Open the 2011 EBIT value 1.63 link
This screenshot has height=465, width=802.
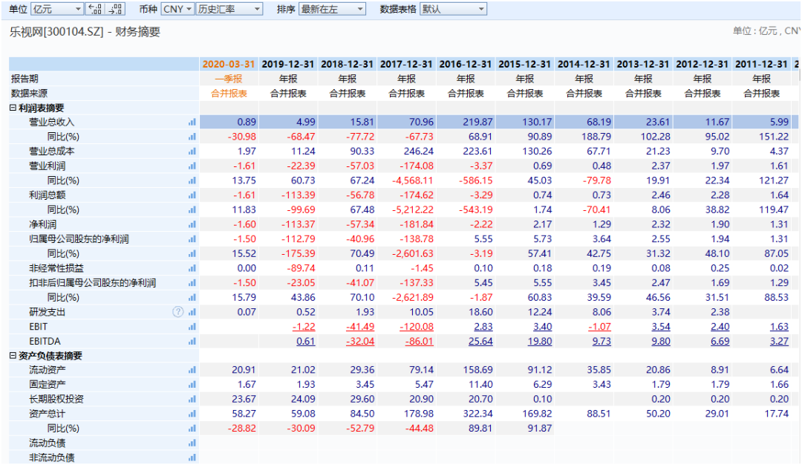coord(780,327)
